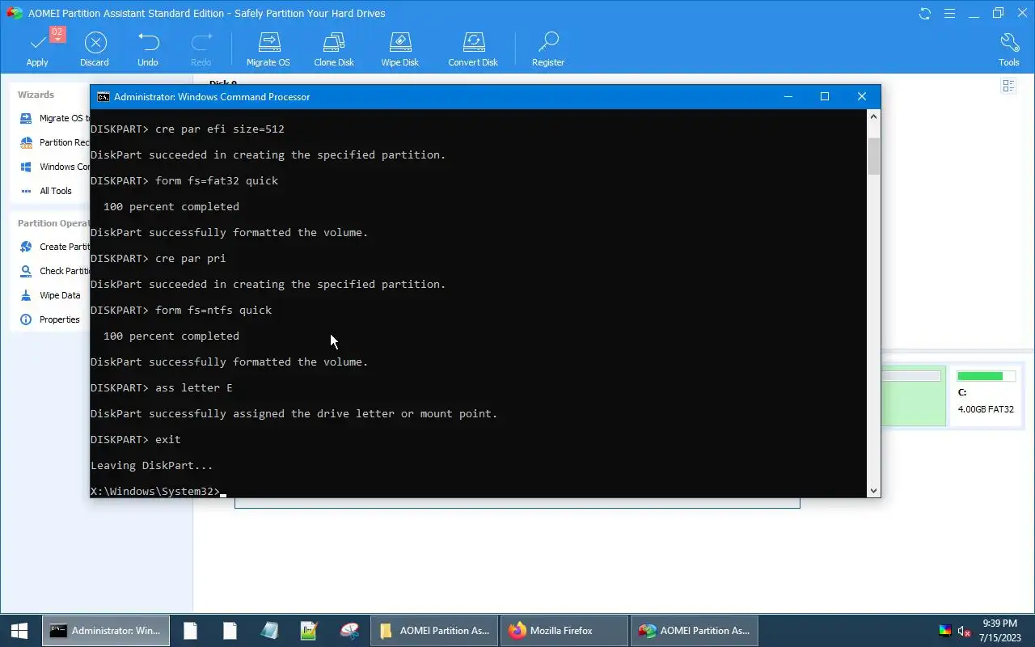Open the notepad-style taskbar icon

pos(269,631)
